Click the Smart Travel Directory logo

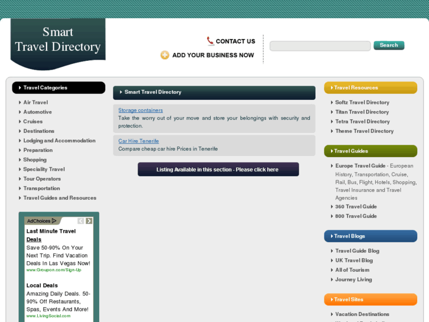pos(58,44)
